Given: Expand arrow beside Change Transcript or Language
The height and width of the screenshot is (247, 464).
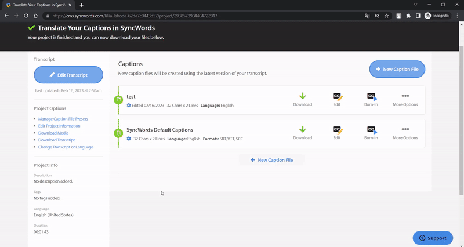Looking at the screenshot, I should pos(35,147).
